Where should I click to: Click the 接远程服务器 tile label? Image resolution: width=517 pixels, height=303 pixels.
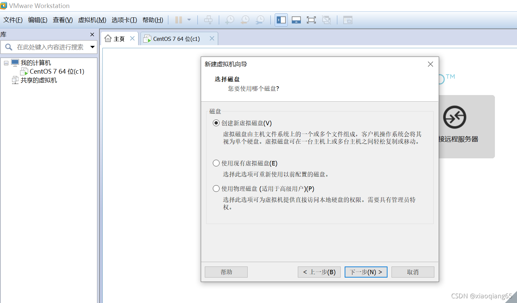(x=458, y=139)
